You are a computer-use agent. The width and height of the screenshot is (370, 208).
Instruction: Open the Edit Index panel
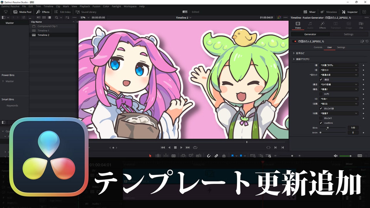point(62,12)
